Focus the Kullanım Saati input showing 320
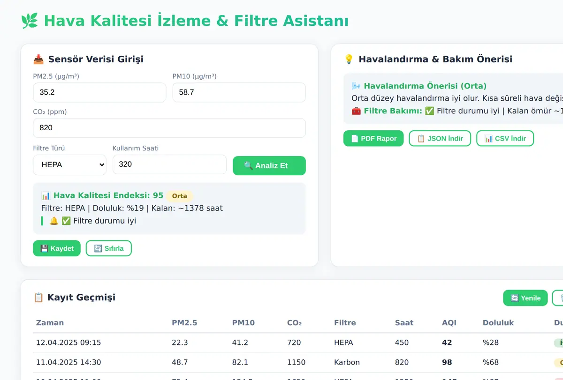Screen dimensions: 563x380 [169, 164]
